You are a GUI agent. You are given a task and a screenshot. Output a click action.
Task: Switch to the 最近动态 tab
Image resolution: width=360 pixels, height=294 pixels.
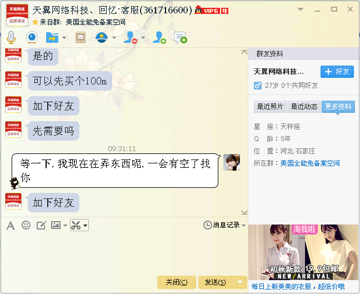304,107
